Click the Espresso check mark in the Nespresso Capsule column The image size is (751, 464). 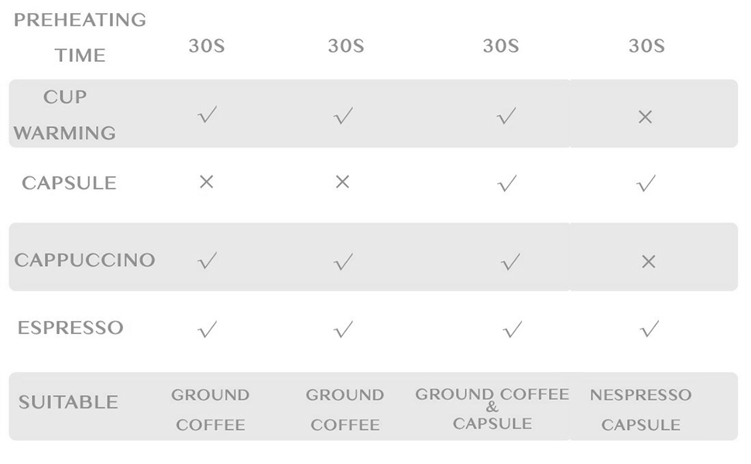tap(650, 329)
